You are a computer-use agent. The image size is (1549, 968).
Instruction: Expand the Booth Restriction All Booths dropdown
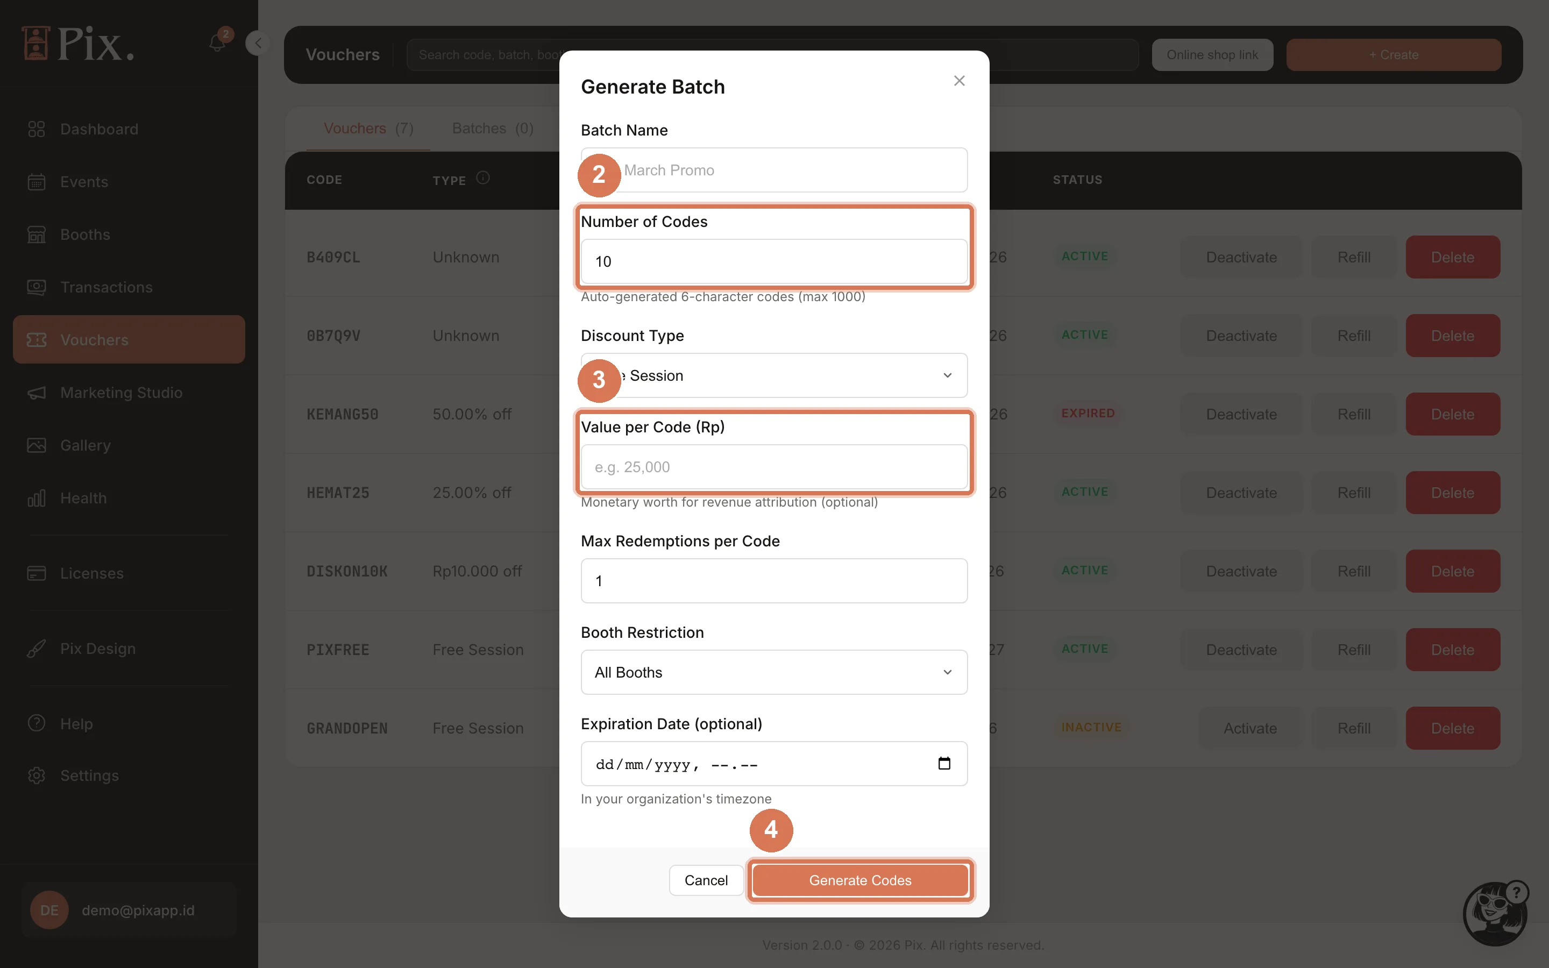tap(774, 672)
